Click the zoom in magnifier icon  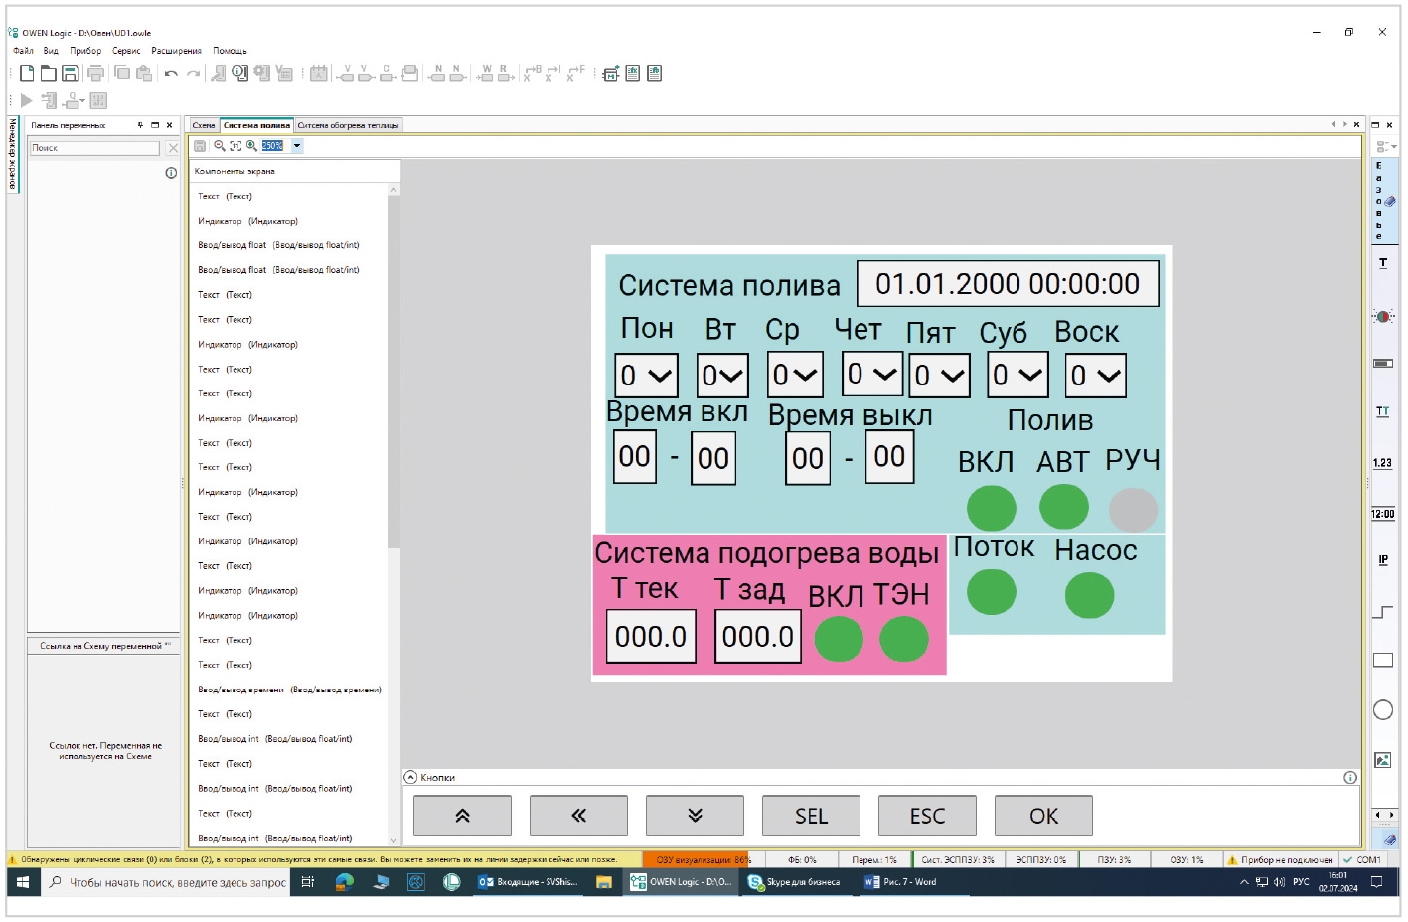tap(251, 146)
